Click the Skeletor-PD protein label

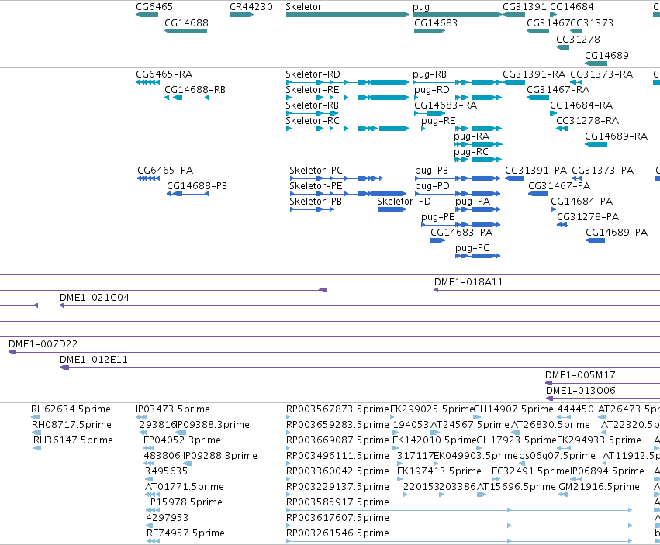pos(403,202)
